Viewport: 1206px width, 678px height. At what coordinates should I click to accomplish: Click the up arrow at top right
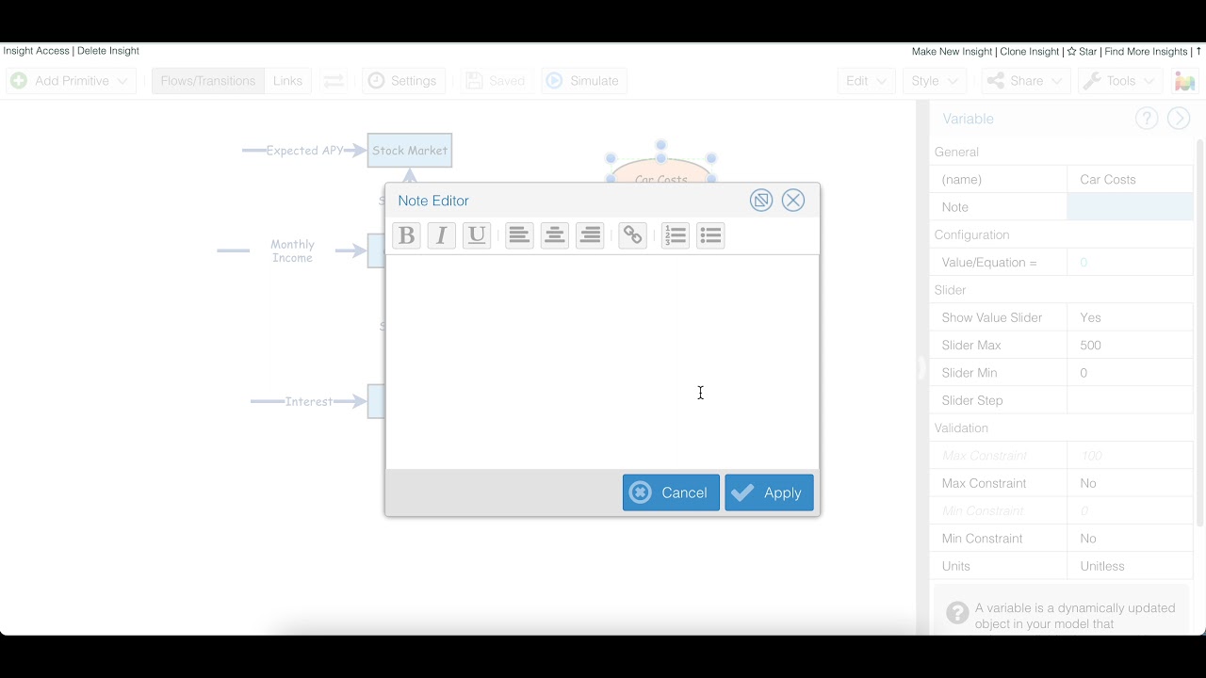pos(1198,52)
